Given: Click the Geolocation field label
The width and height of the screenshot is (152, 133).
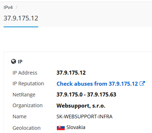Looking at the screenshot, I should pos(26,128).
